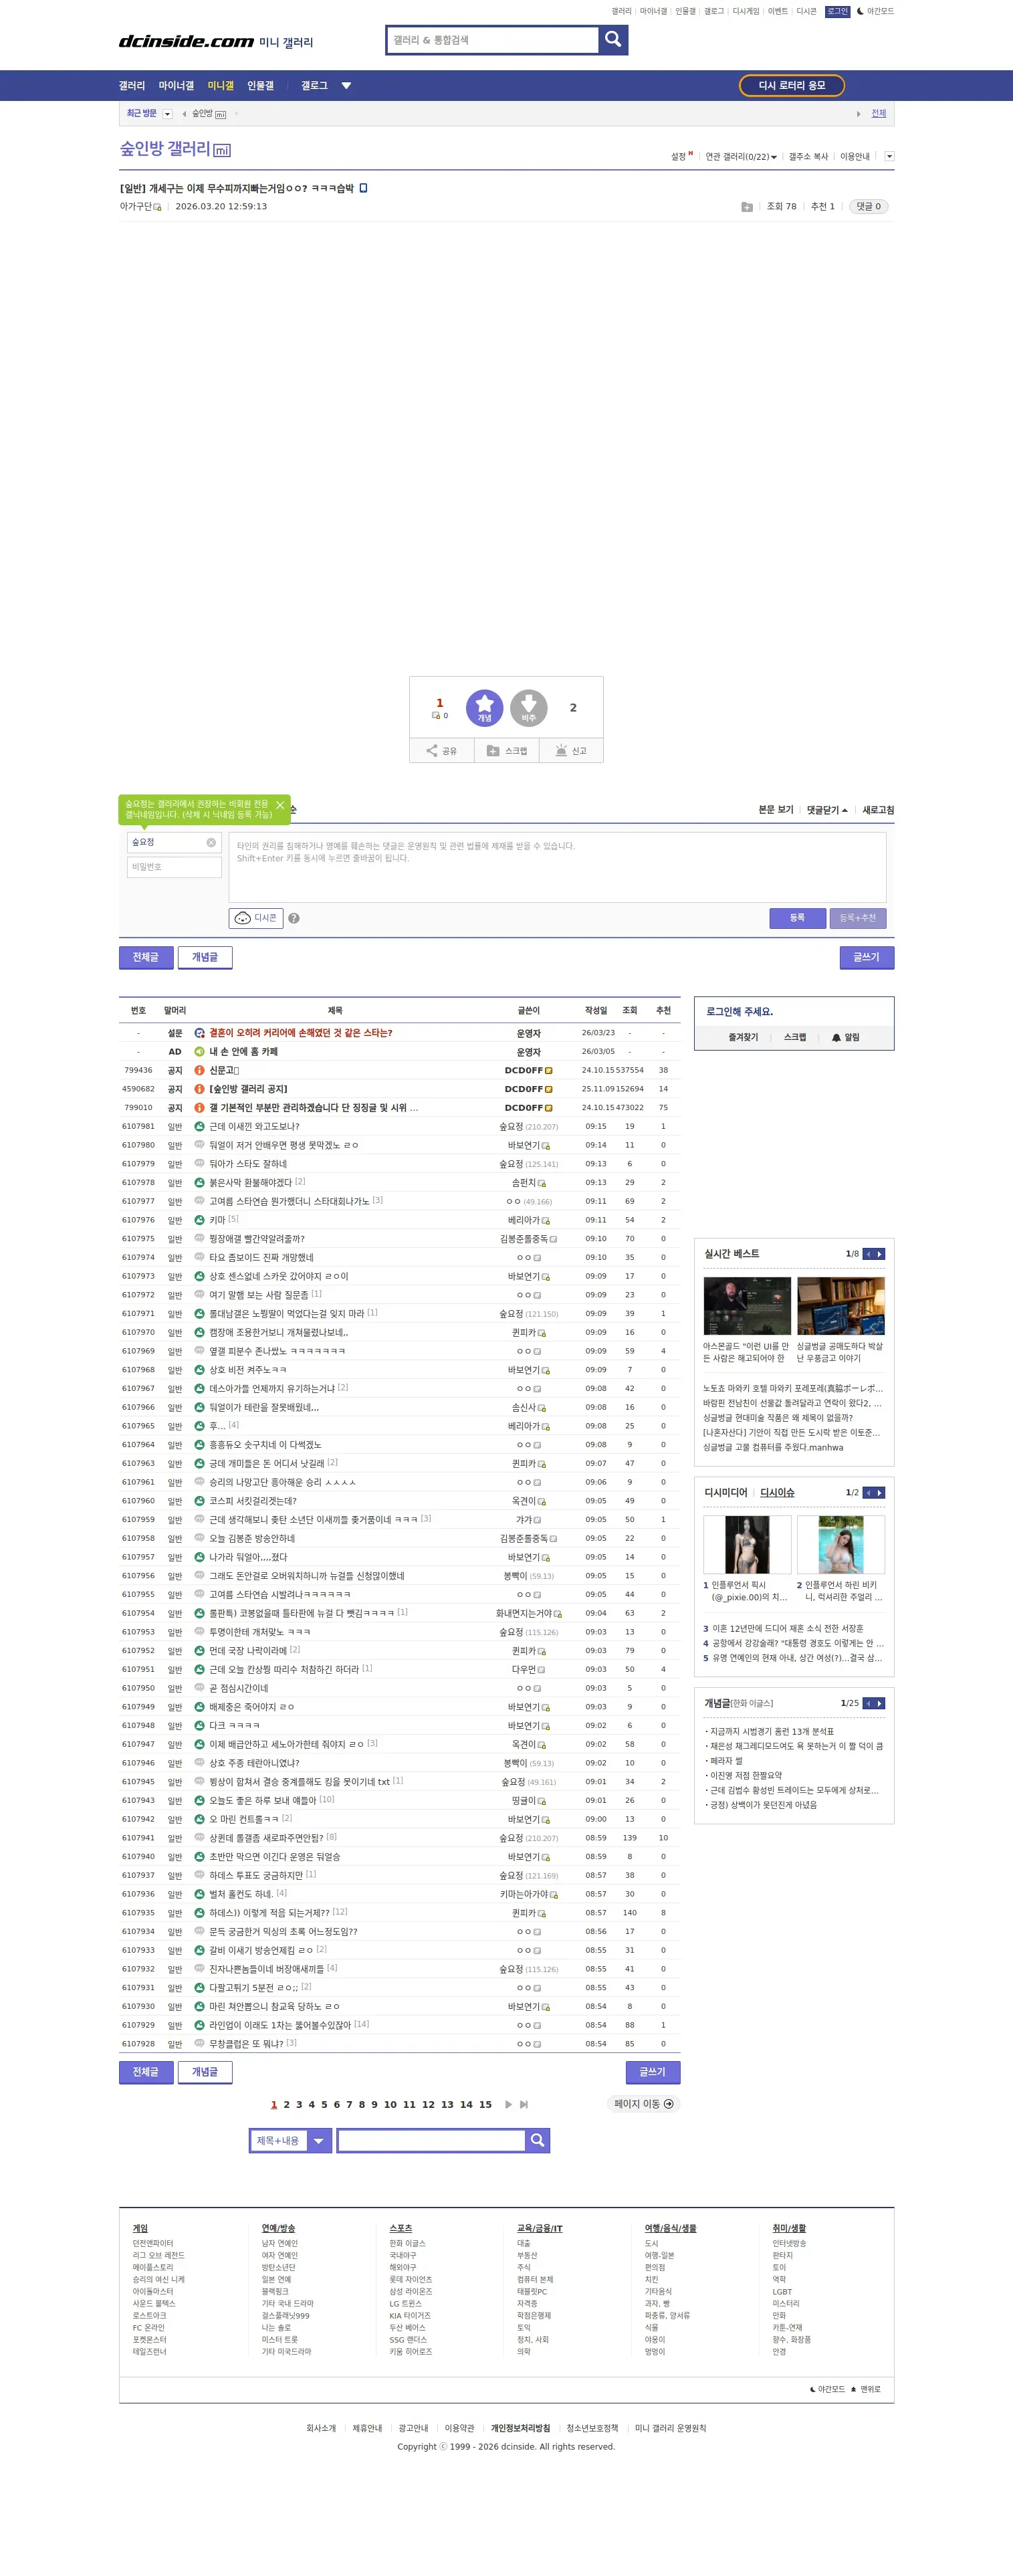Screen dimensions: 1013x2576
Task: Select the 미니갤 main navigation item
Action: 220,86
